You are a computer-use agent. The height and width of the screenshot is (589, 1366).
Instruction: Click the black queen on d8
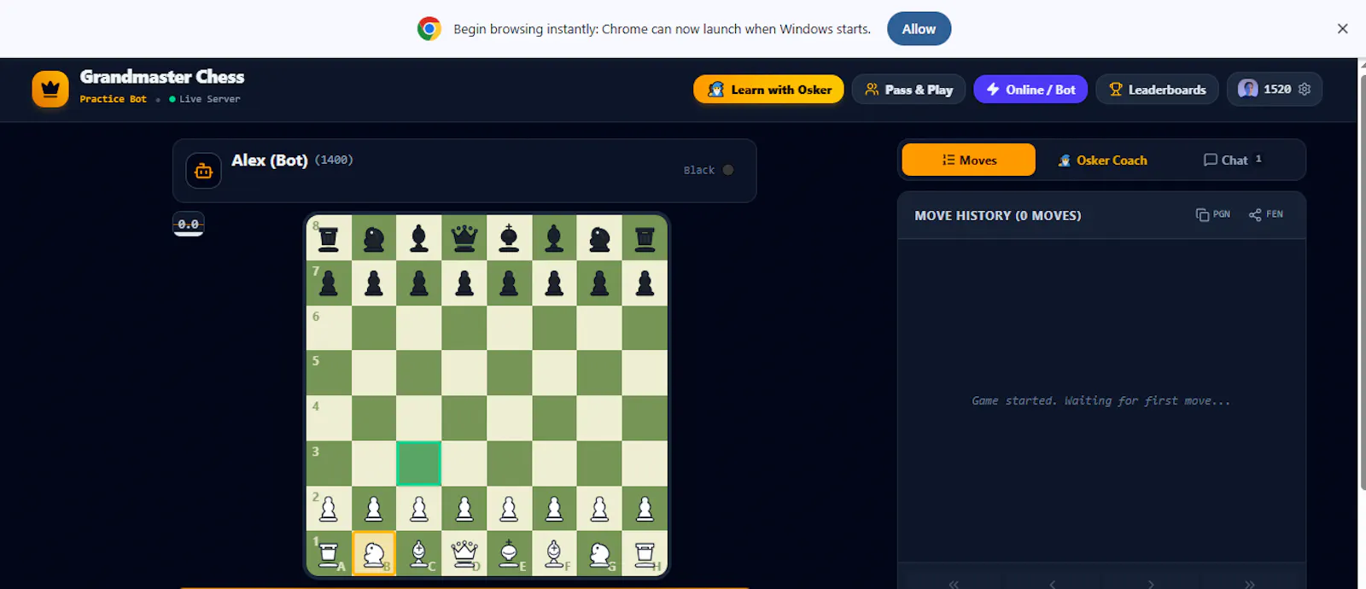coord(464,238)
